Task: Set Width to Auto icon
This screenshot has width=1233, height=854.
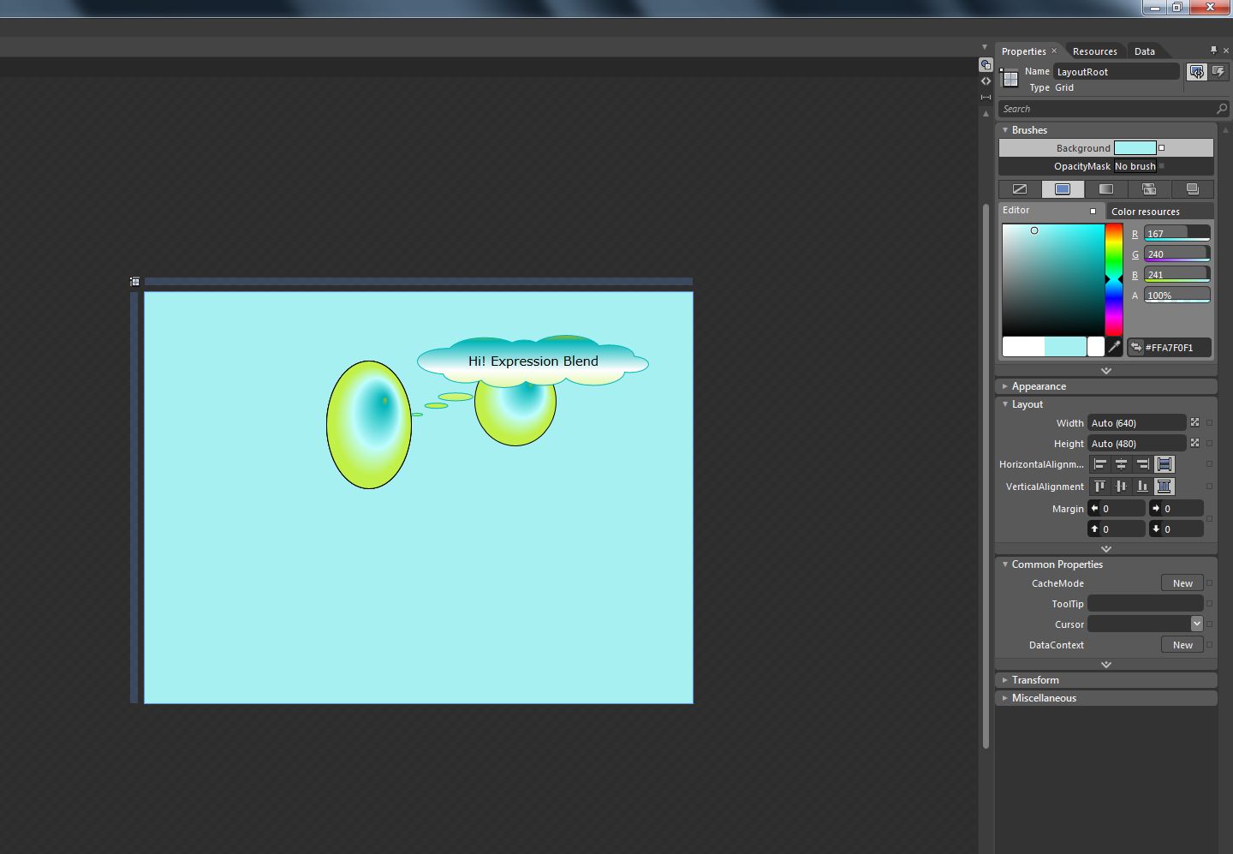Action: click(1195, 422)
